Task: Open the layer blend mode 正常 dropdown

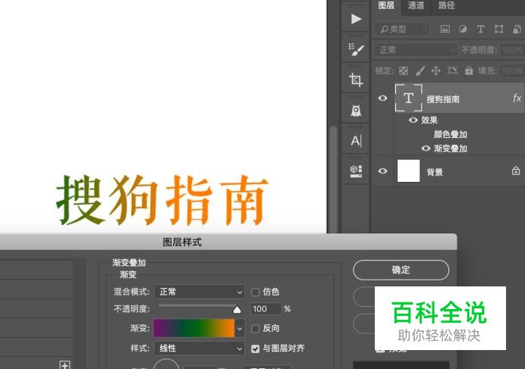Action: (415, 50)
